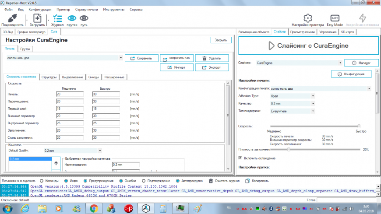This screenshot has height=214, width=381.
Task: Click сохранить как button
Action: click(176, 58)
